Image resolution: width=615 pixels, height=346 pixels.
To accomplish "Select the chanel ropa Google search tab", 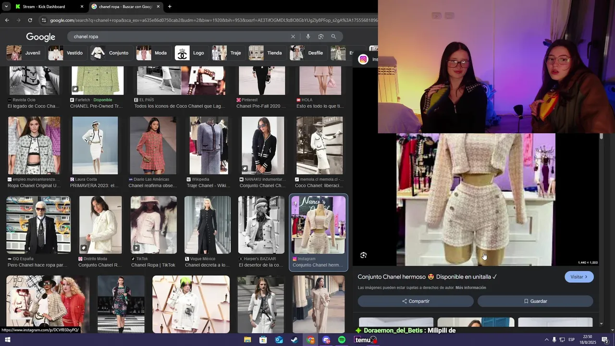I will tap(126, 7).
